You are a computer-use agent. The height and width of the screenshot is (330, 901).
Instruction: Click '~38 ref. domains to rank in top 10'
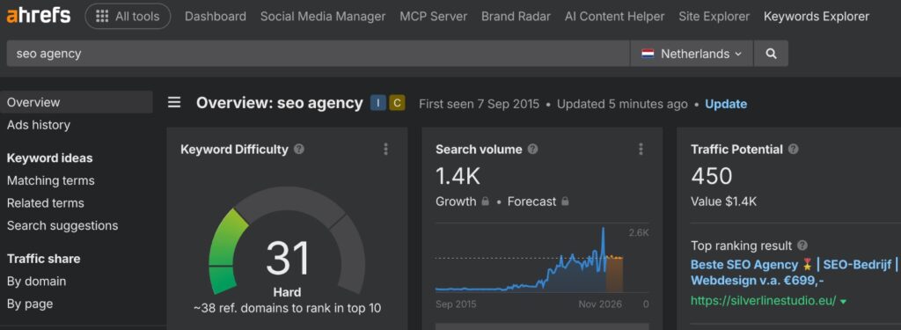pos(288,308)
